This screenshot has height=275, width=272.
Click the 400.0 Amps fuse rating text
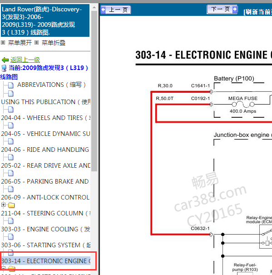[x=243, y=111]
